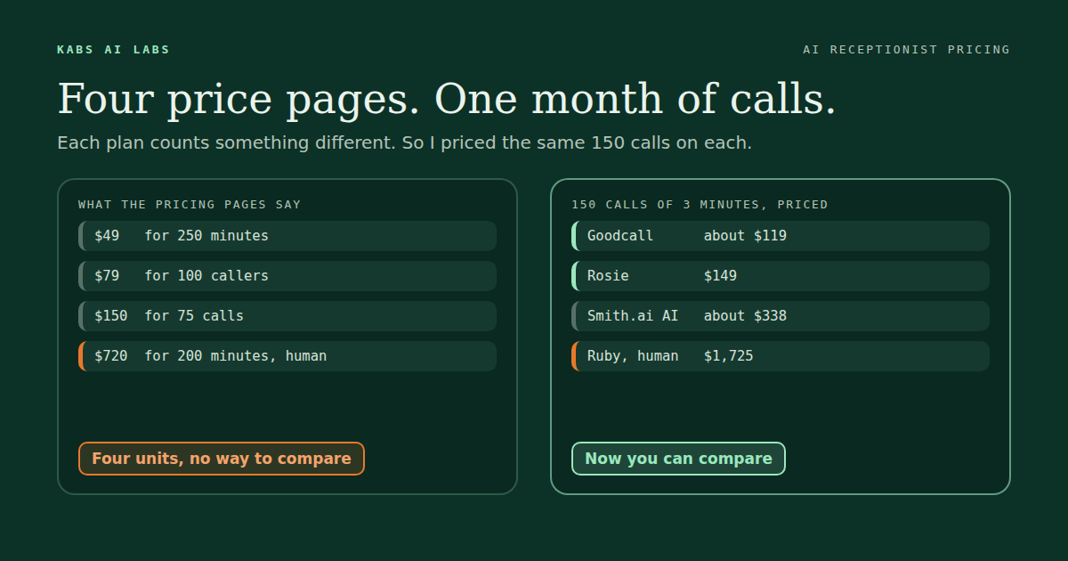Click the KABS AI LABS brand label

113,50
